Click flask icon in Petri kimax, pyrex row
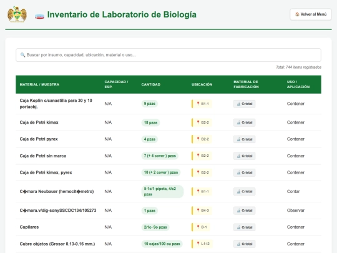The width and height of the screenshot is (337, 253). [238, 172]
